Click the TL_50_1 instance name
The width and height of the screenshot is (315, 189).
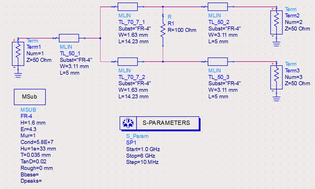(70, 54)
